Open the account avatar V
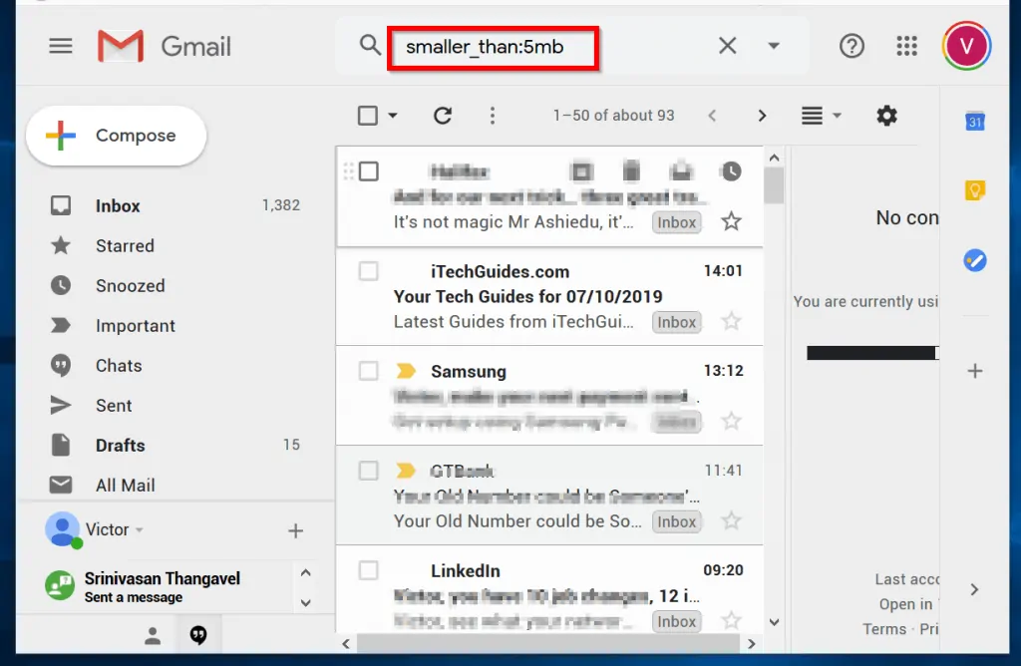Image resolution: width=1021 pixels, height=666 pixels. pyautogui.click(x=967, y=46)
